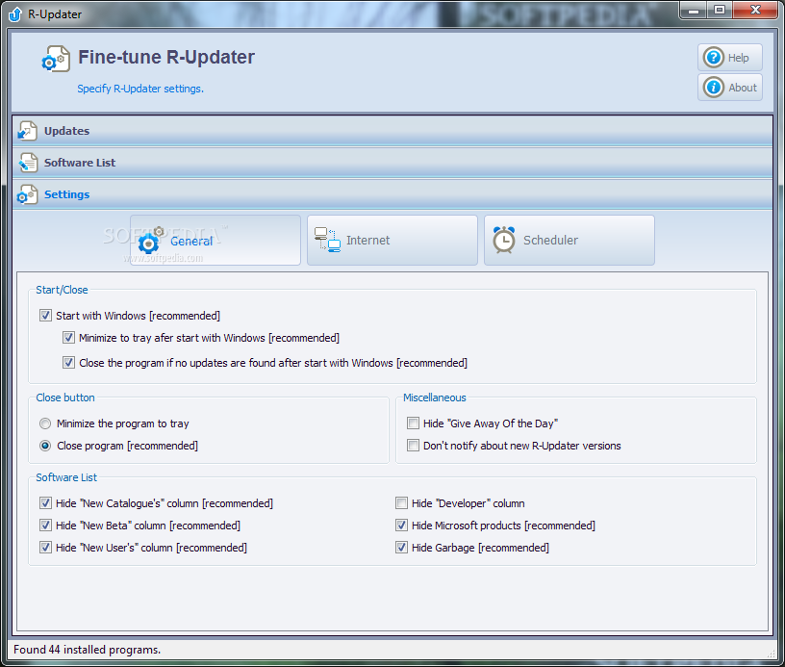The image size is (785, 667).
Task: Switch to the Internet settings tab
Action: [392, 241]
